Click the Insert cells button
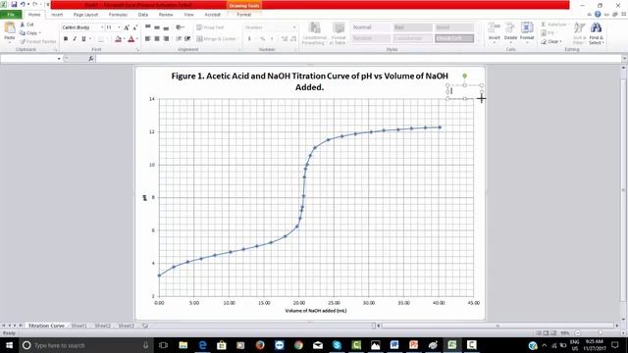628x353 pixels. 495,32
